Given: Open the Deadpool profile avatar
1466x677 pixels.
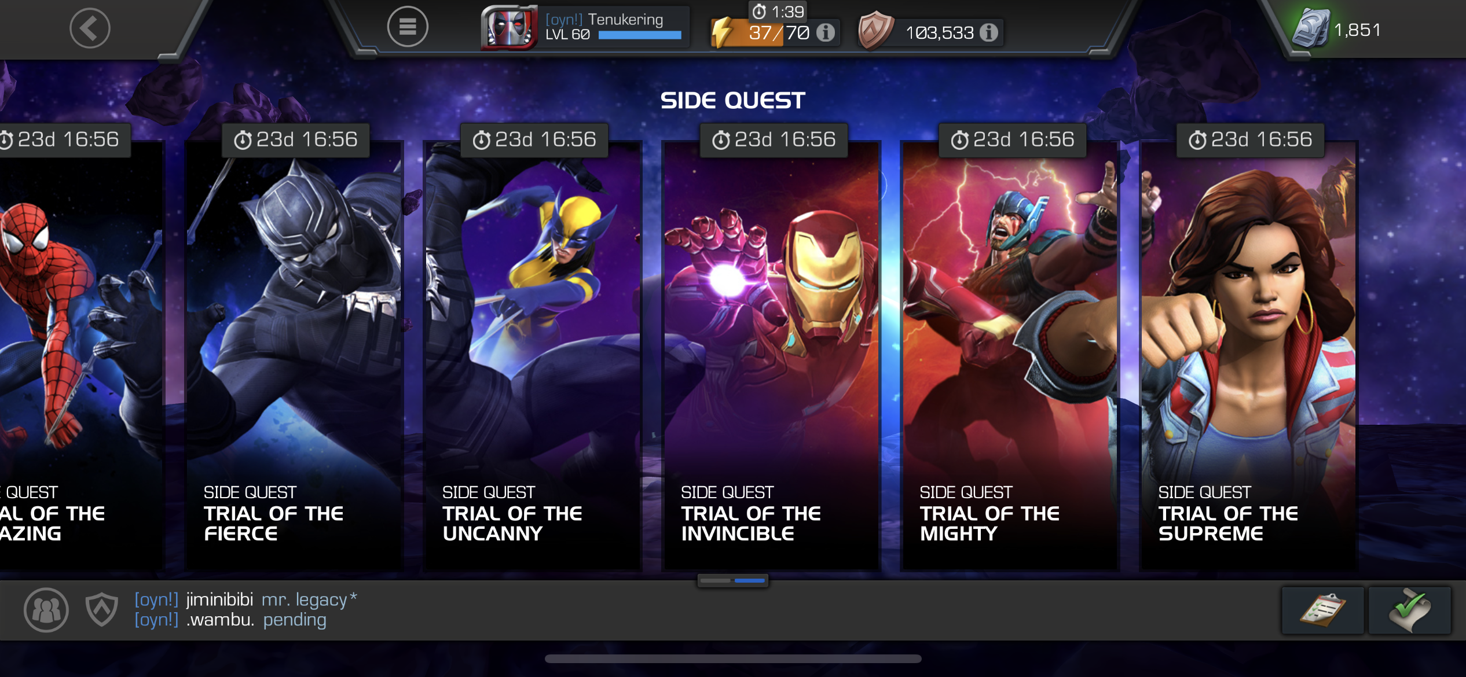Looking at the screenshot, I should [509, 28].
